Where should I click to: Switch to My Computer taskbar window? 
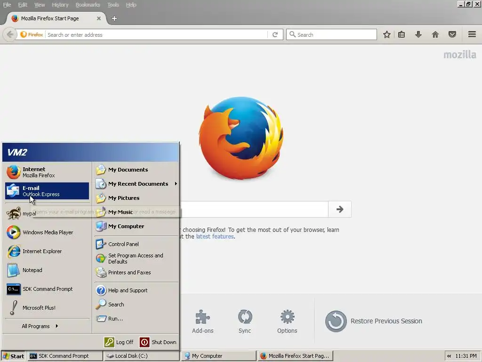click(x=218, y=356)
